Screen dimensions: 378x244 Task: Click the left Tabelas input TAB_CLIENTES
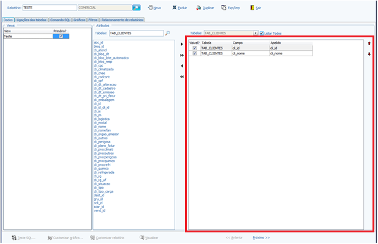(x=137, y=33)
